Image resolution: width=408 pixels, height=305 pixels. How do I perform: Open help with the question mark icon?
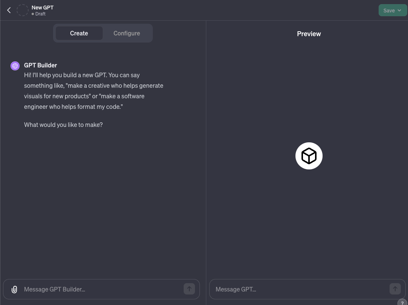(402, 303)
